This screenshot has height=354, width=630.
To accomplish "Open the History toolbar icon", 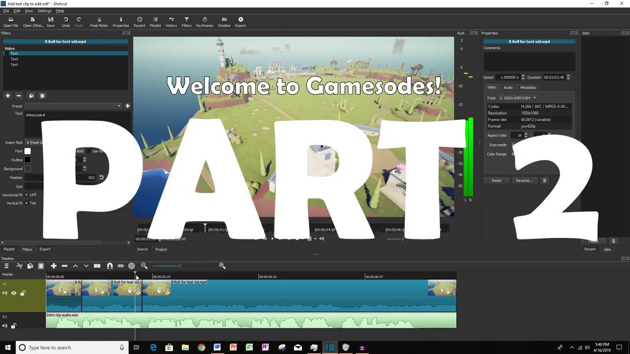I will [x=171, y=22].
